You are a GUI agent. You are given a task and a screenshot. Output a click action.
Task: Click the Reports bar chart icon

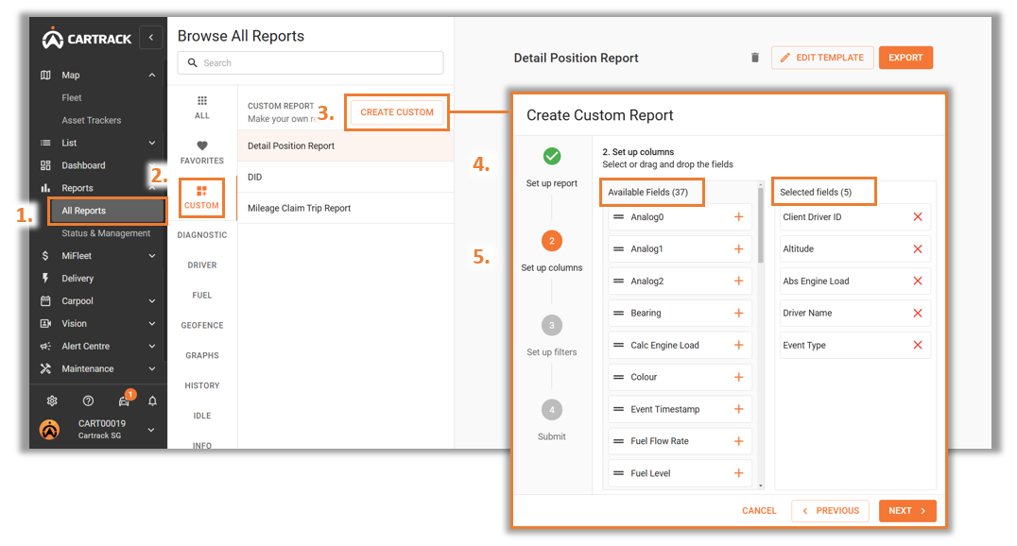pyautogui.click(x=45, y=188)
